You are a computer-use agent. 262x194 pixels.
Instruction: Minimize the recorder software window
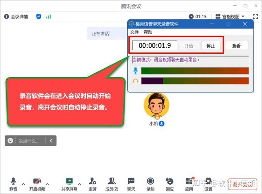point(212,24)
